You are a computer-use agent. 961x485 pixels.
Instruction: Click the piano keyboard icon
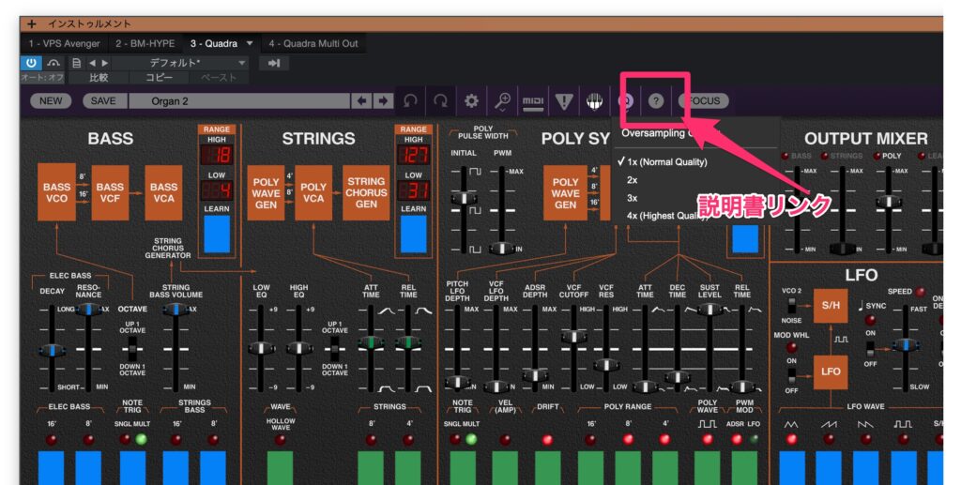pyautogui.click(x=593, y=100)
